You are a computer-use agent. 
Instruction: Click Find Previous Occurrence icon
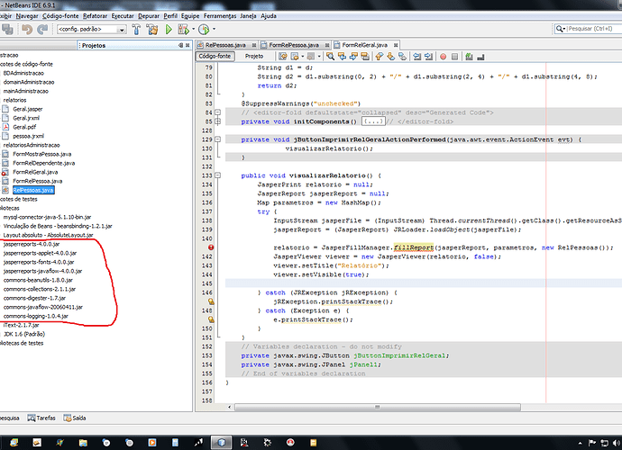click(342, 57)
